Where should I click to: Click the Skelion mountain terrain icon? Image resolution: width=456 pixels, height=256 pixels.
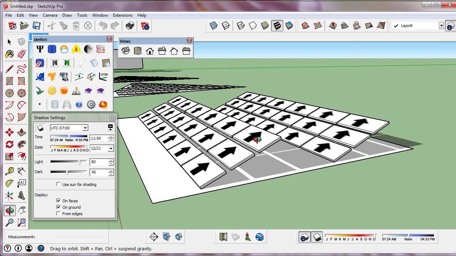76,91
